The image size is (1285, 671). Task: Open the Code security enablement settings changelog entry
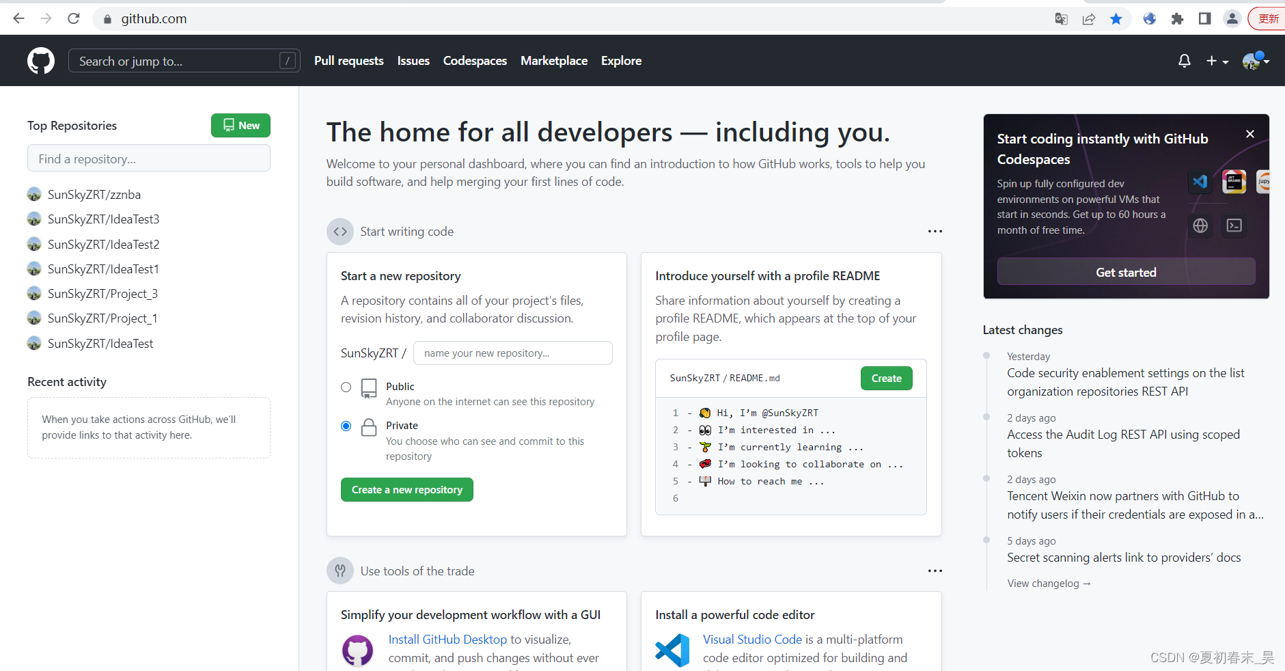[x=1126, y=382]
